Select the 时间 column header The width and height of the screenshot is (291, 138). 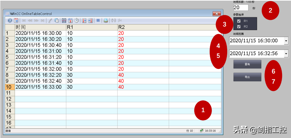coord(40,27)
